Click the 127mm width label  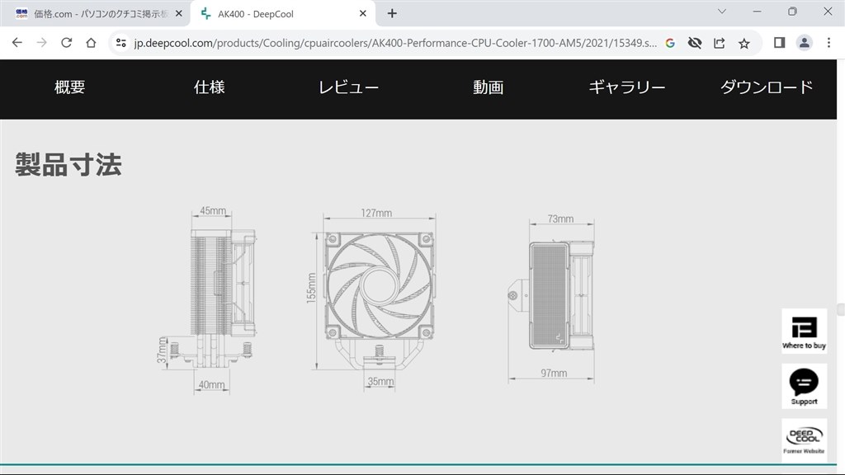376,214
